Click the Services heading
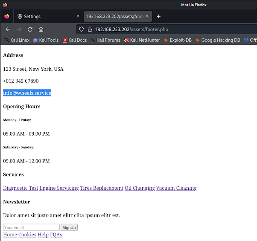This screenshot has height=241, width=257. point(13,174)
